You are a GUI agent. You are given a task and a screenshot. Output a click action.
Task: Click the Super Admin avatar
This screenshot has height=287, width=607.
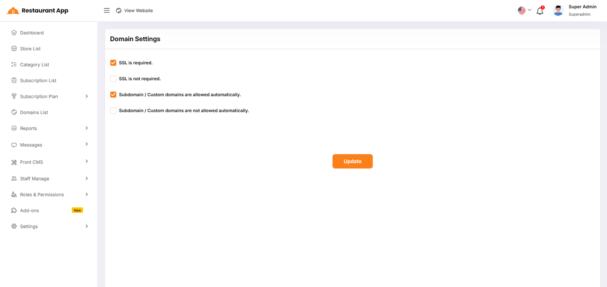[558, 11]
